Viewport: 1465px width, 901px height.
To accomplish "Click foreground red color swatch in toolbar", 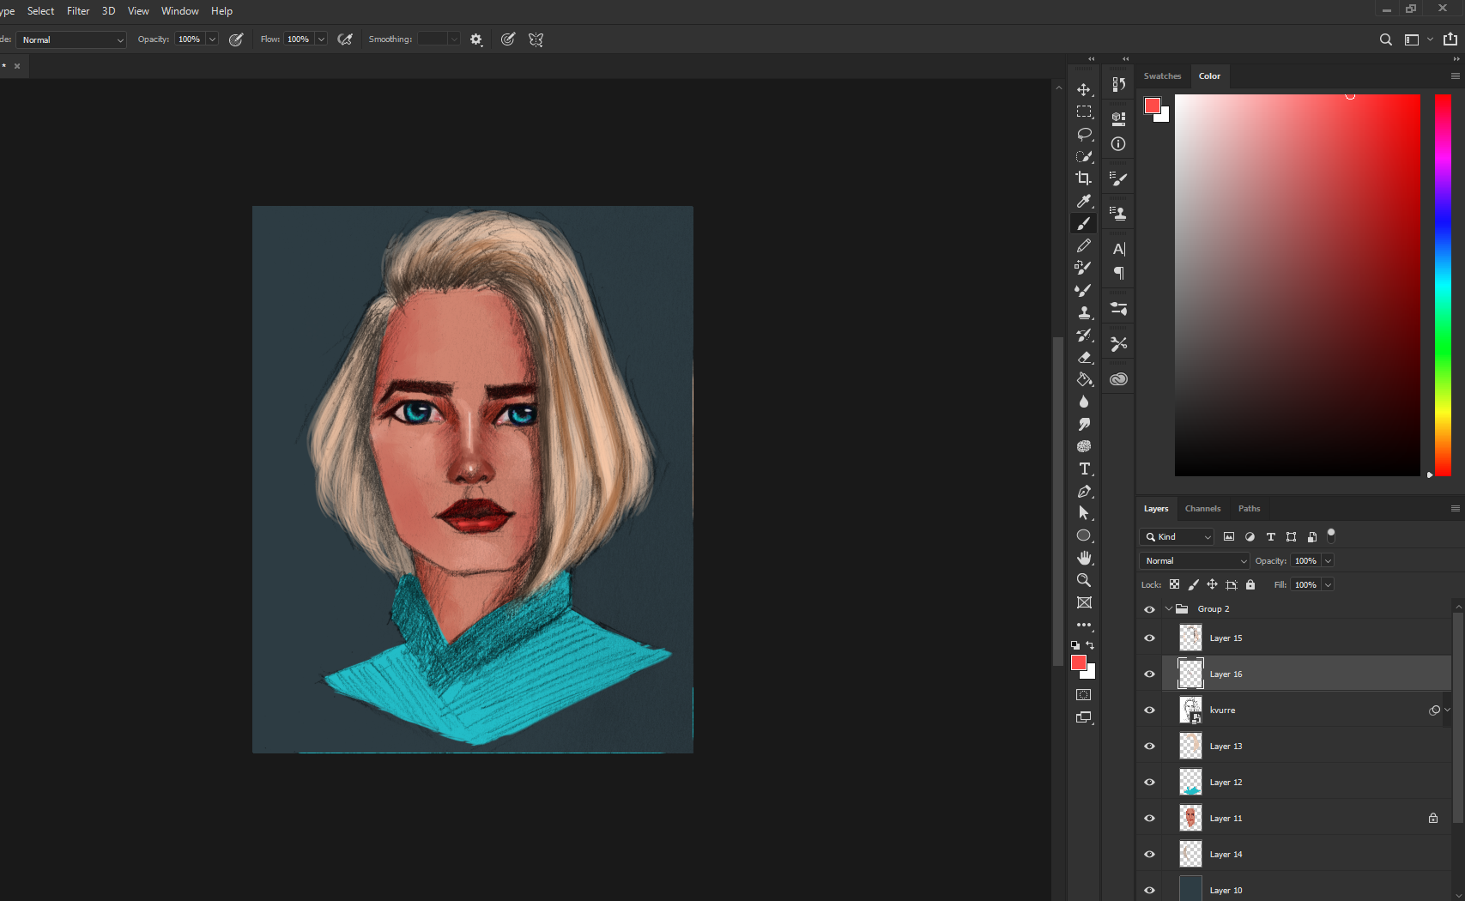I will click(1079, 662).
